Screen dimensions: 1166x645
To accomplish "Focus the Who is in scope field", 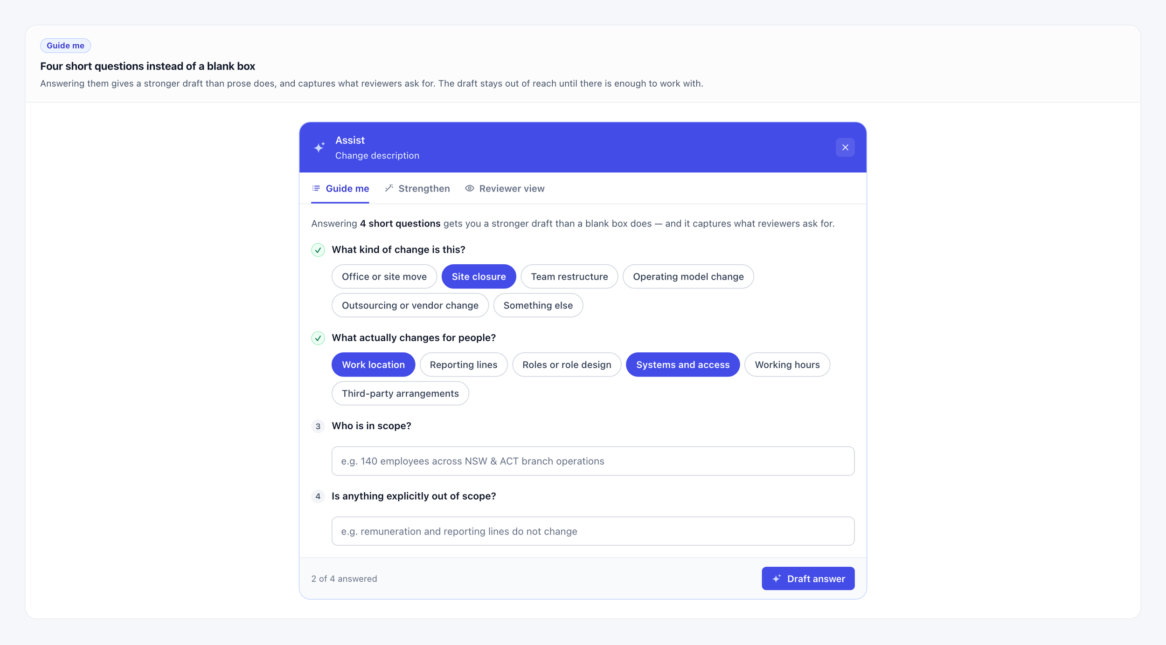I will (593, 461).
